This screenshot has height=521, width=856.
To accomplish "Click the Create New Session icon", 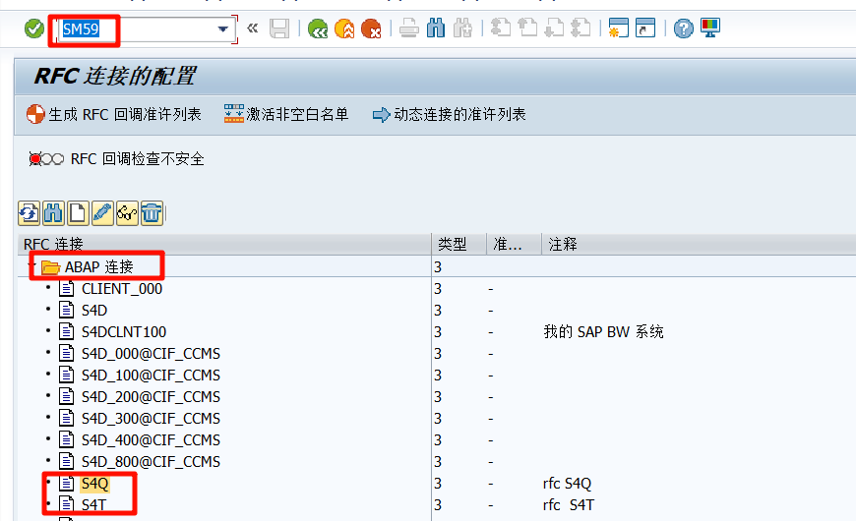I will [619, 29].
